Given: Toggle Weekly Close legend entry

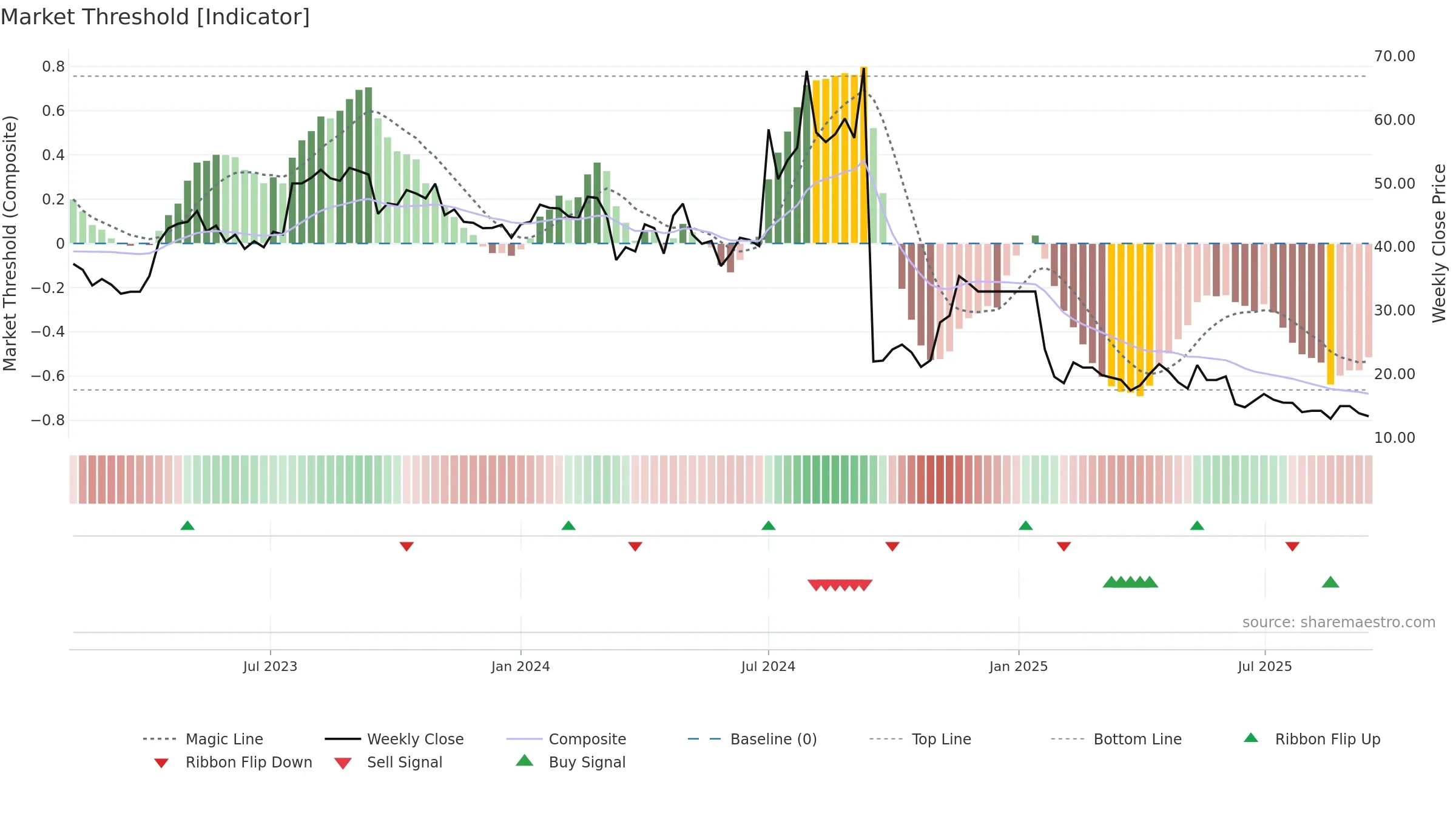Looking at the screenshot, I should click(394, 739).
